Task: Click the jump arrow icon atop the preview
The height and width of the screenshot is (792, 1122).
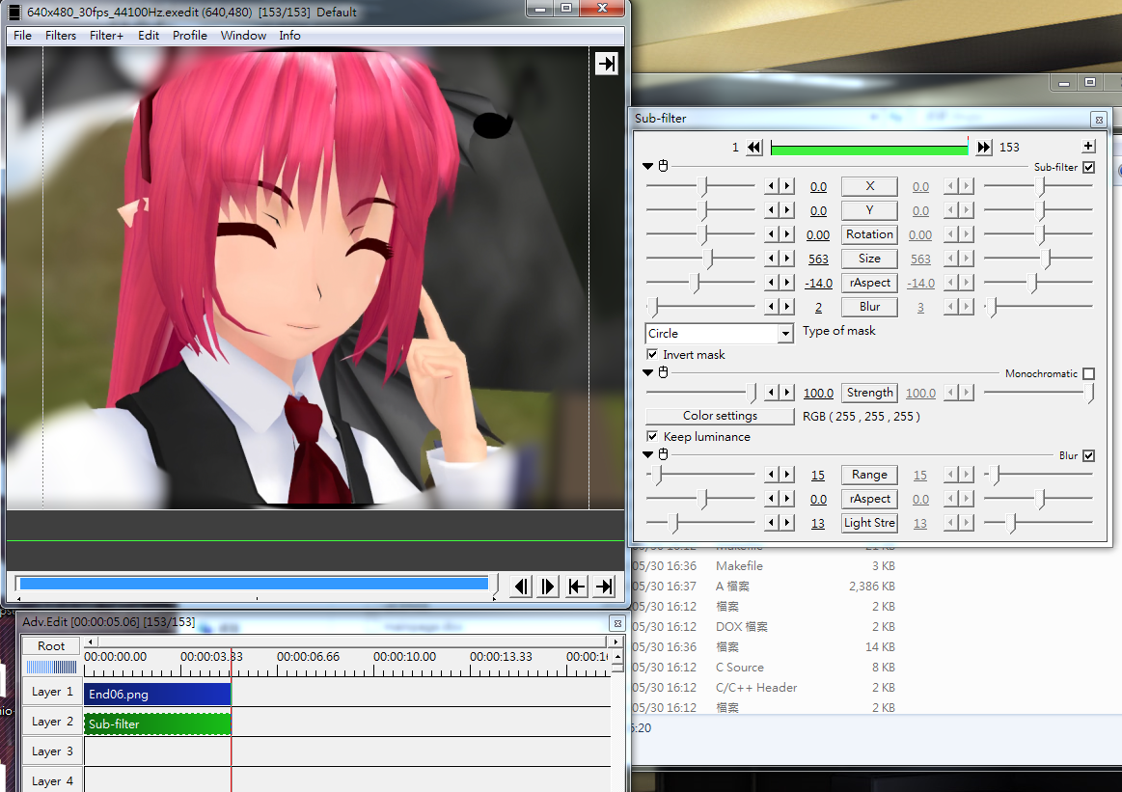Action: (606, 64)
